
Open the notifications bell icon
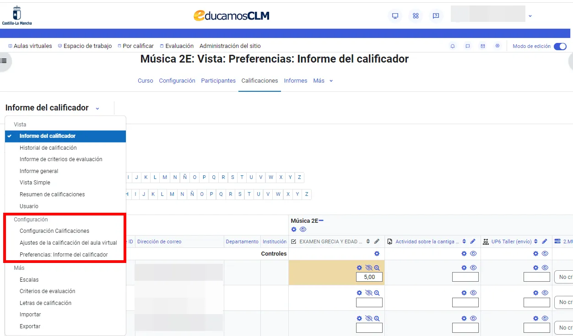tap(452, 46)
